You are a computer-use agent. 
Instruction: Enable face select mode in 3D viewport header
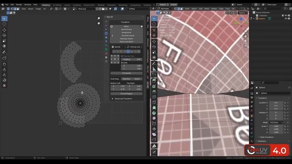point(182,9)
